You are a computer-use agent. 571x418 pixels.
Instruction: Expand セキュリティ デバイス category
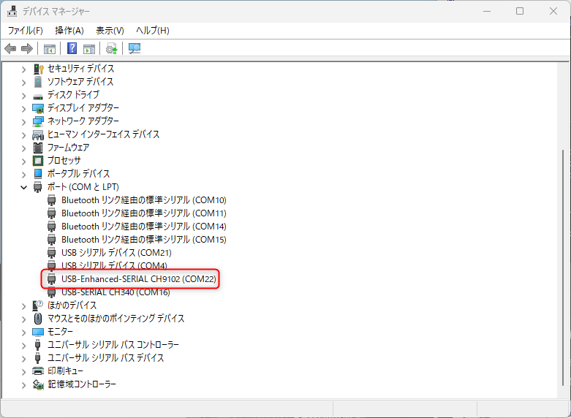point(23,69)
